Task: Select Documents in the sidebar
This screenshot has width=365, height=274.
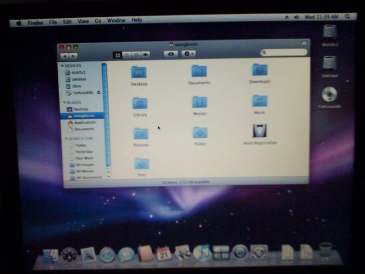Action: tap(84, 129)
